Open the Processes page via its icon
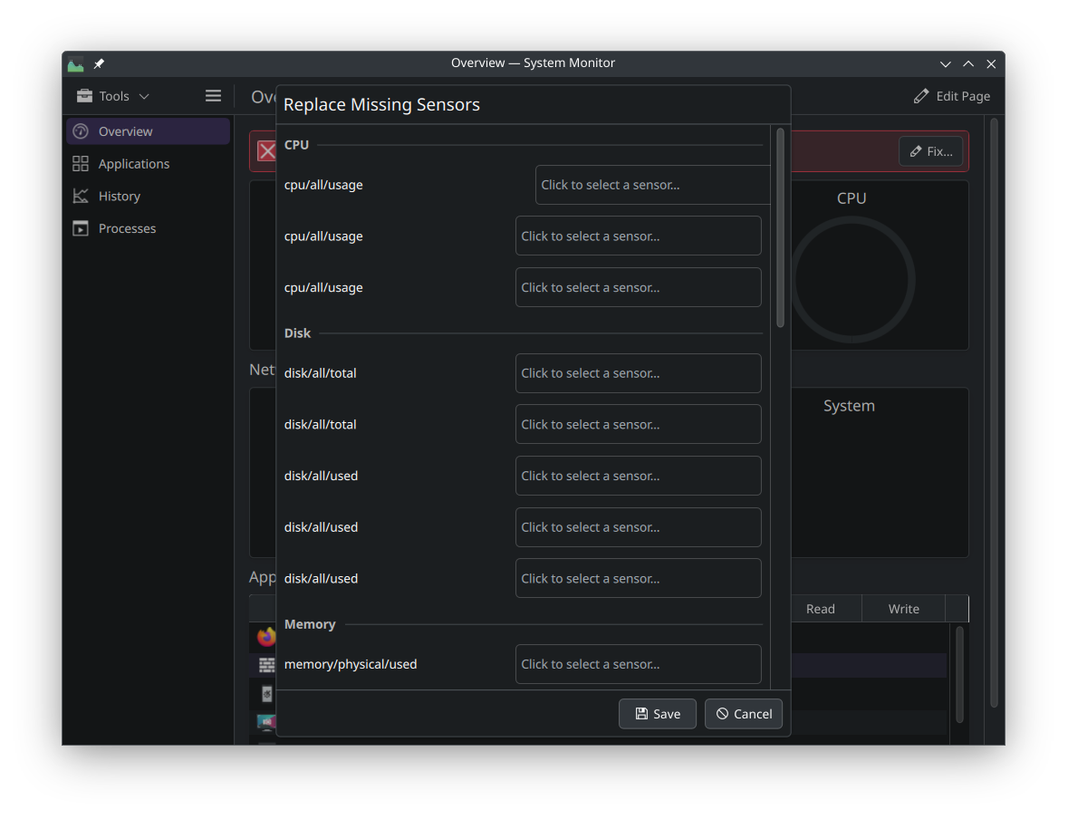This screenshot has width=1068, height=819. (81, 229)
